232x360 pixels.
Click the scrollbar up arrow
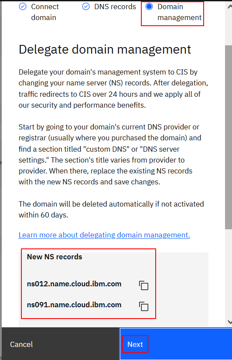click(x=229, y=7)
